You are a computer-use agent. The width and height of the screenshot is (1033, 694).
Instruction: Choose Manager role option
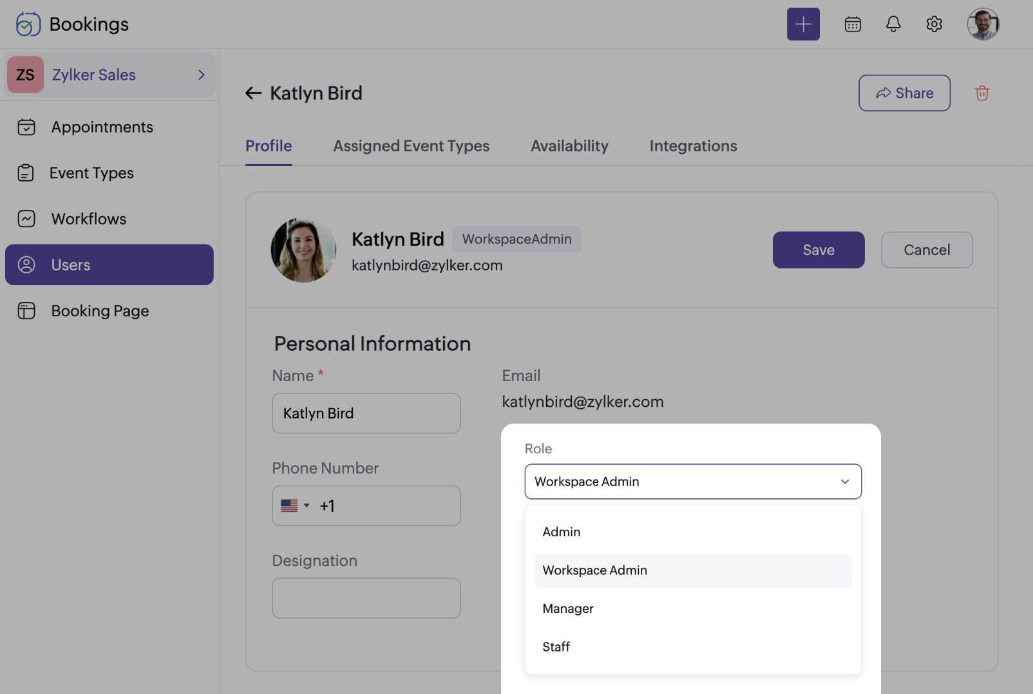point(567,608)
